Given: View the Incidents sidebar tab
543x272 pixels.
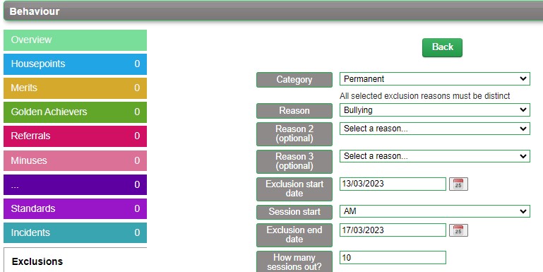Looking at the screenshot, I should click(75, 232).
